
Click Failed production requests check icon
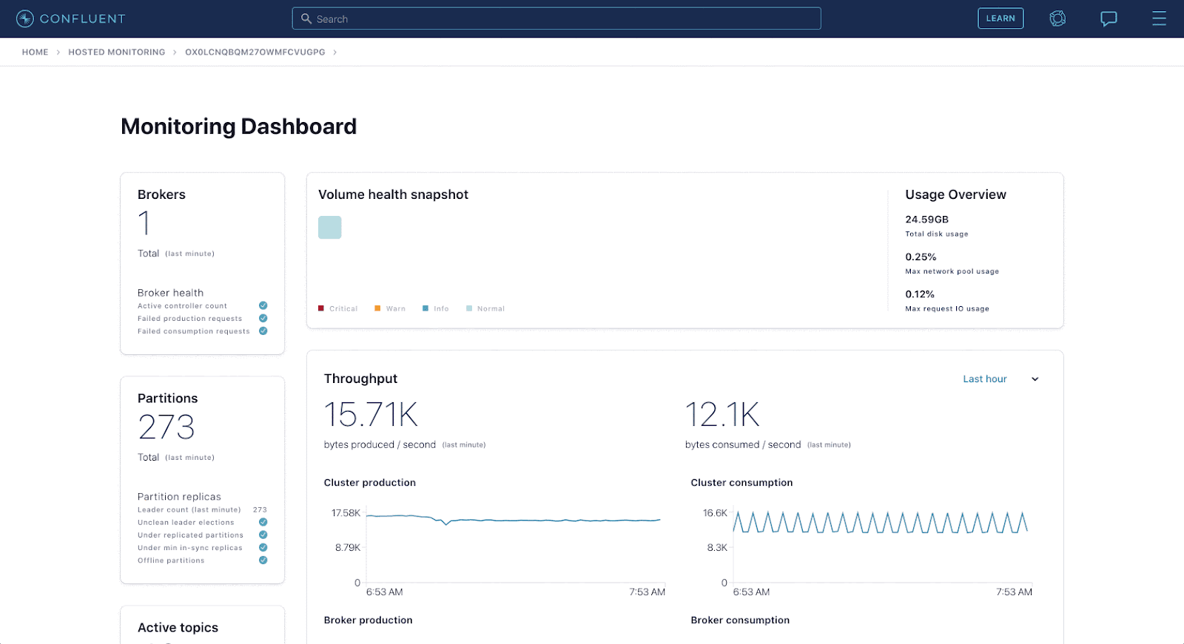click(x=263, y=318)
